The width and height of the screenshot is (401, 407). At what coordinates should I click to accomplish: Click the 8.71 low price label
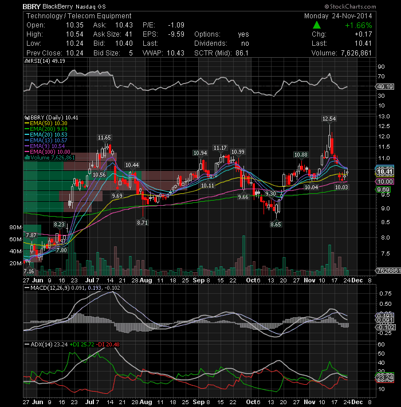tap(142, 223)
